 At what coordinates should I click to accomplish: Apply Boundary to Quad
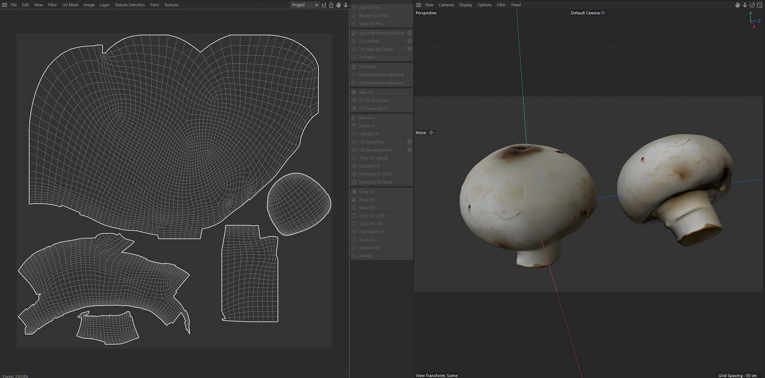point(381,182)
